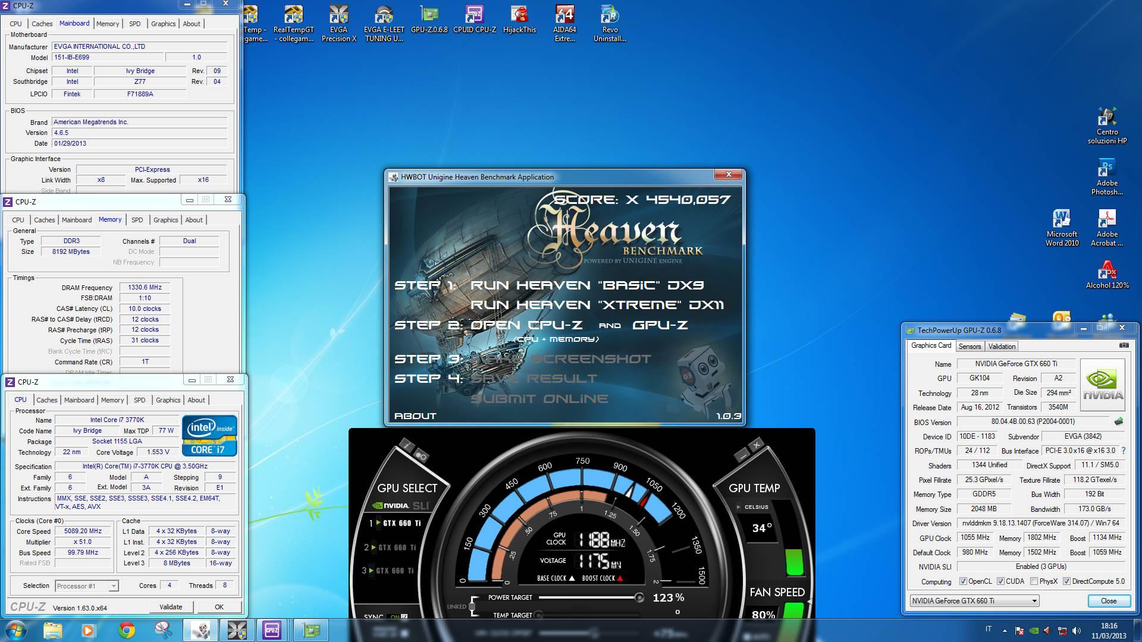Open the RealTempGT desktop shortcut
Image resolution: width=1142 pixels, height=642 pixels.
point(293,24)
